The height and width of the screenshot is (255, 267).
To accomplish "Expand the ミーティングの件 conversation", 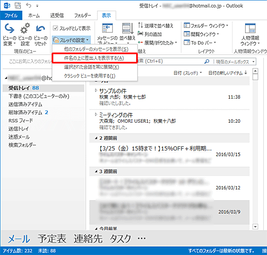I will pos(96,115).
